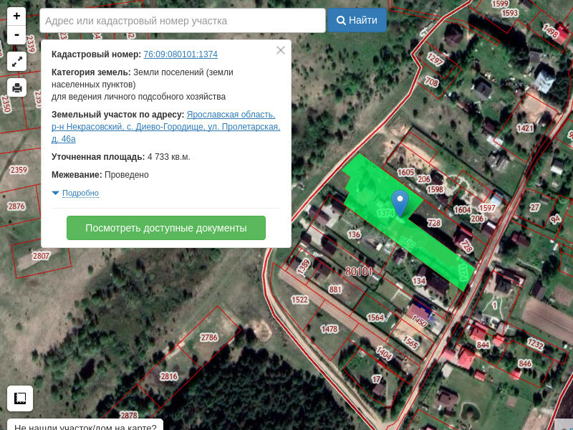Click the print map icon
This screenshot has height=430, width=573.
pos(17,88)
